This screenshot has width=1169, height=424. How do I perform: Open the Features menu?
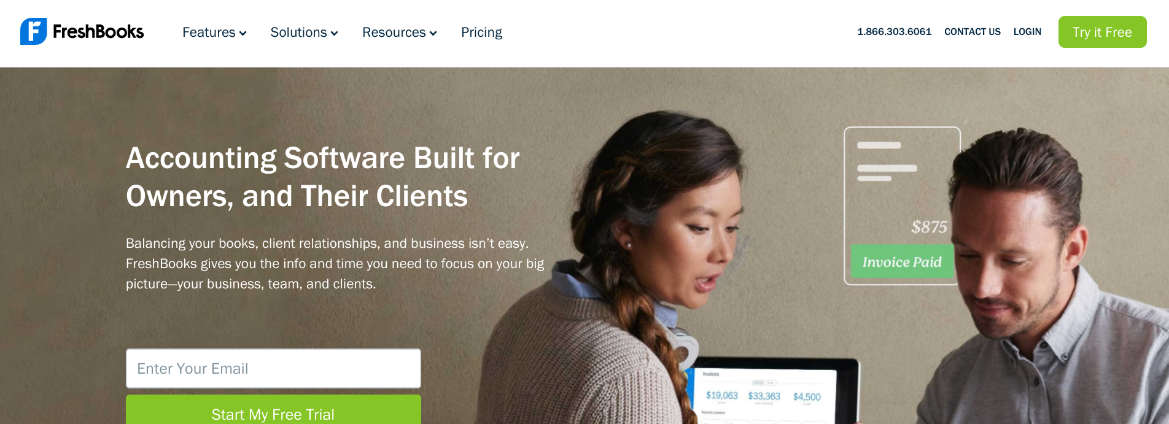(x=214, y=33)
